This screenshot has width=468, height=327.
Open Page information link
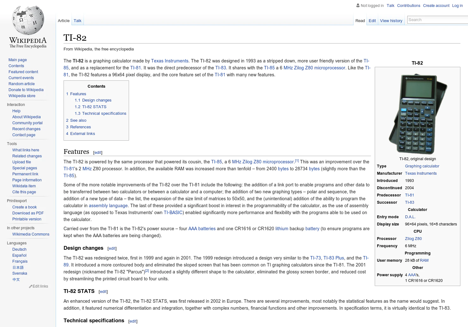pyautogui.click(x=27, y=180)
